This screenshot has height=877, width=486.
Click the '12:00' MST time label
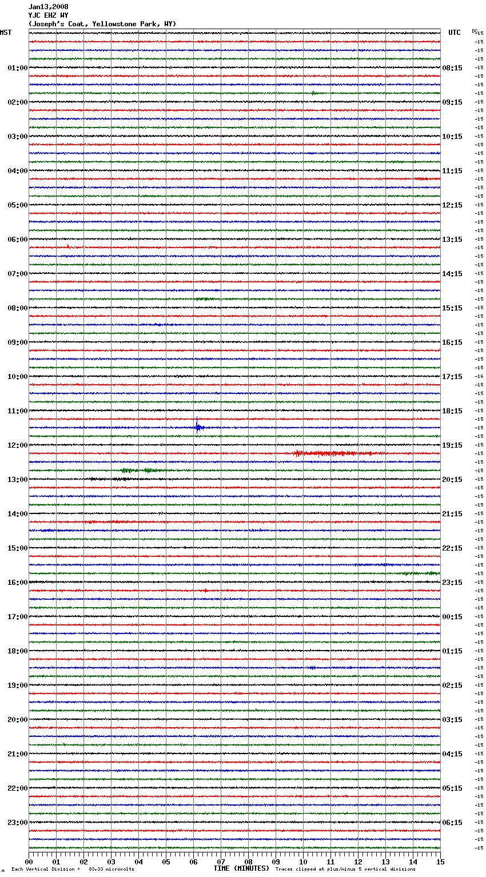pos(18,445)
